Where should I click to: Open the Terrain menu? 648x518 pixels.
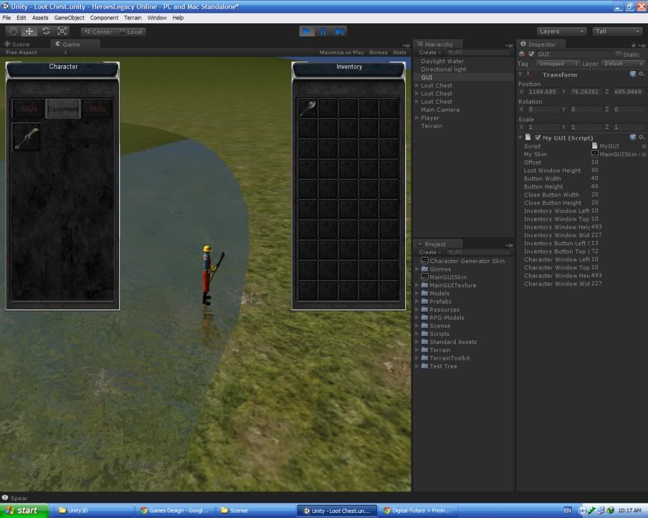(x=133, y=18)
